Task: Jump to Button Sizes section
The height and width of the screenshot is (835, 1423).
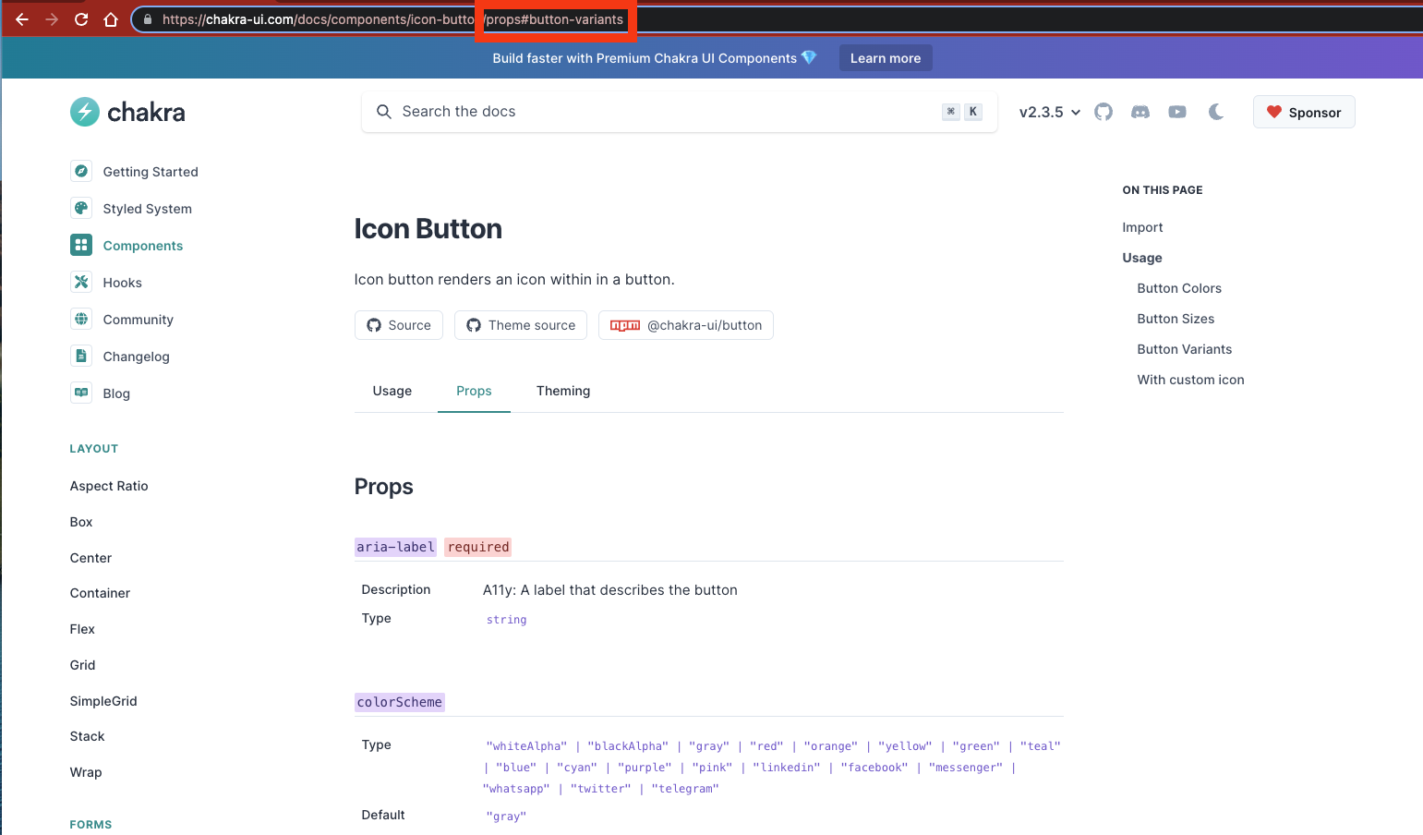Action: 1176,319
